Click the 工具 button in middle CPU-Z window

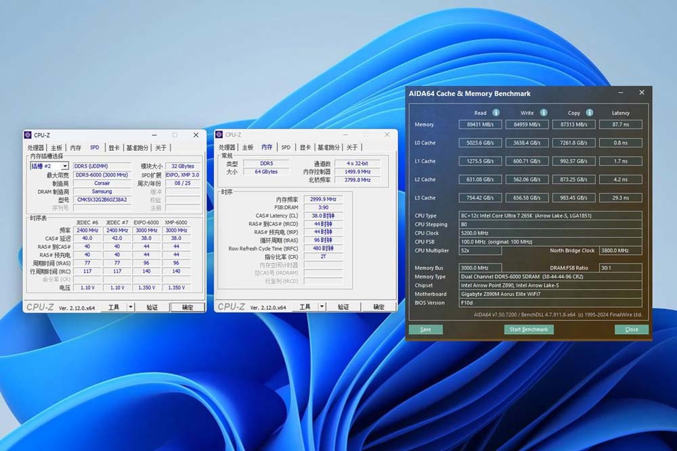point(305,306)
